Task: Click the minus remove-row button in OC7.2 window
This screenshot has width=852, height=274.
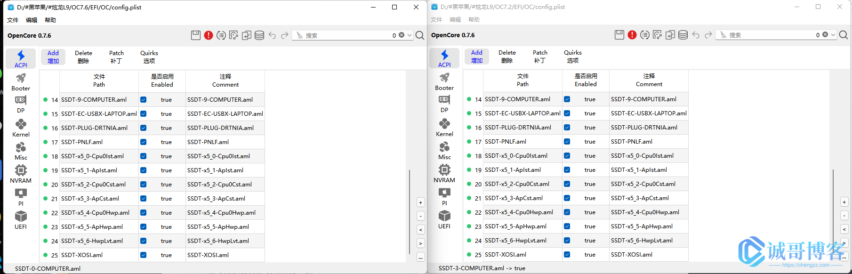Action: click(844, 216)
